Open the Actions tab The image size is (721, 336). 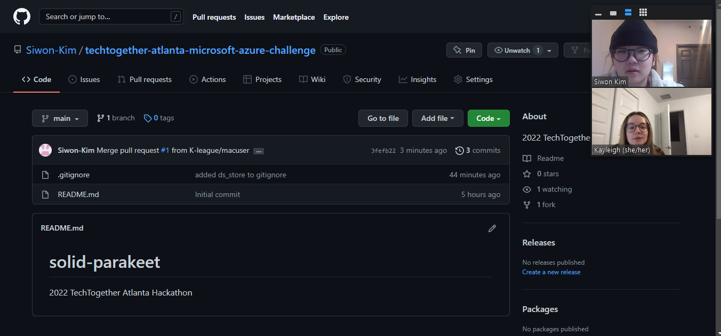(x=207, y=79)
